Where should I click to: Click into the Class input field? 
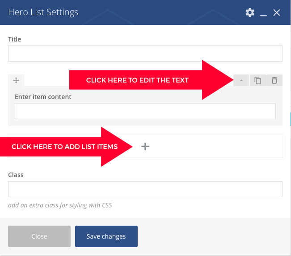point(145,189)
